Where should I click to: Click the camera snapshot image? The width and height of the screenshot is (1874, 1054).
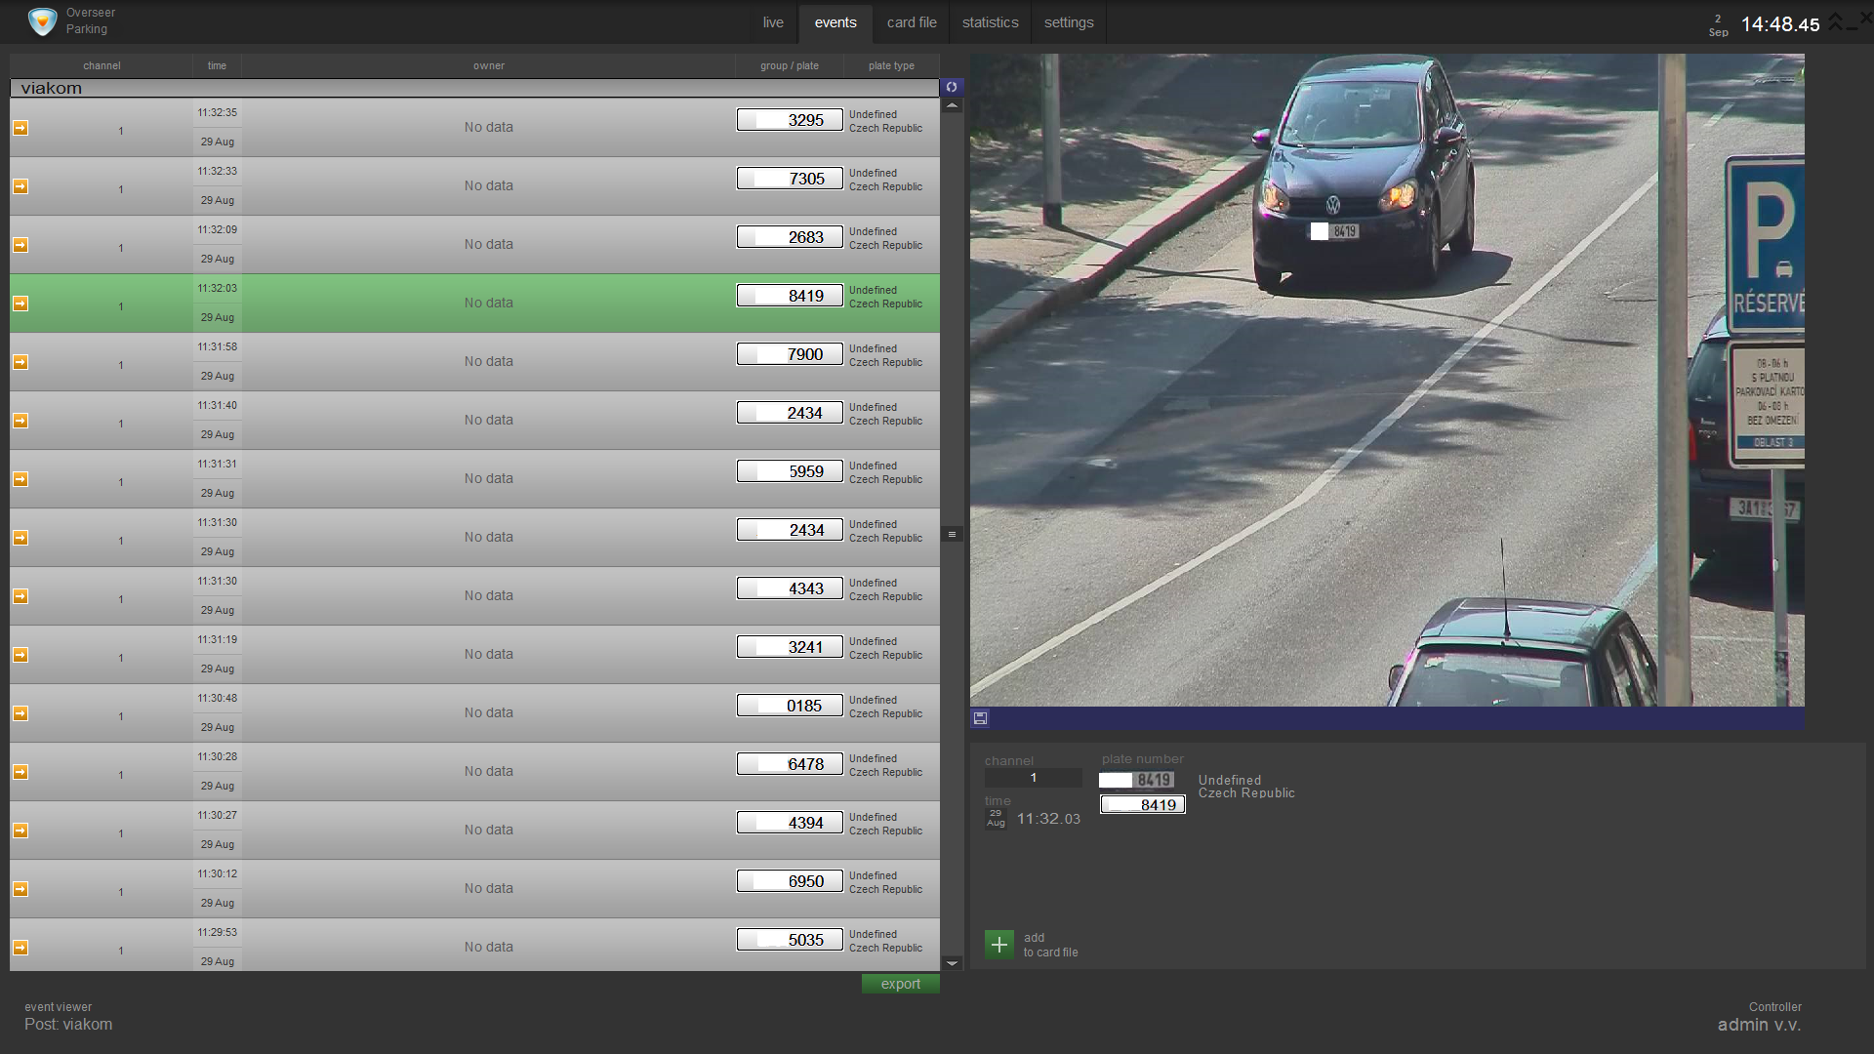pos(1387,380)
